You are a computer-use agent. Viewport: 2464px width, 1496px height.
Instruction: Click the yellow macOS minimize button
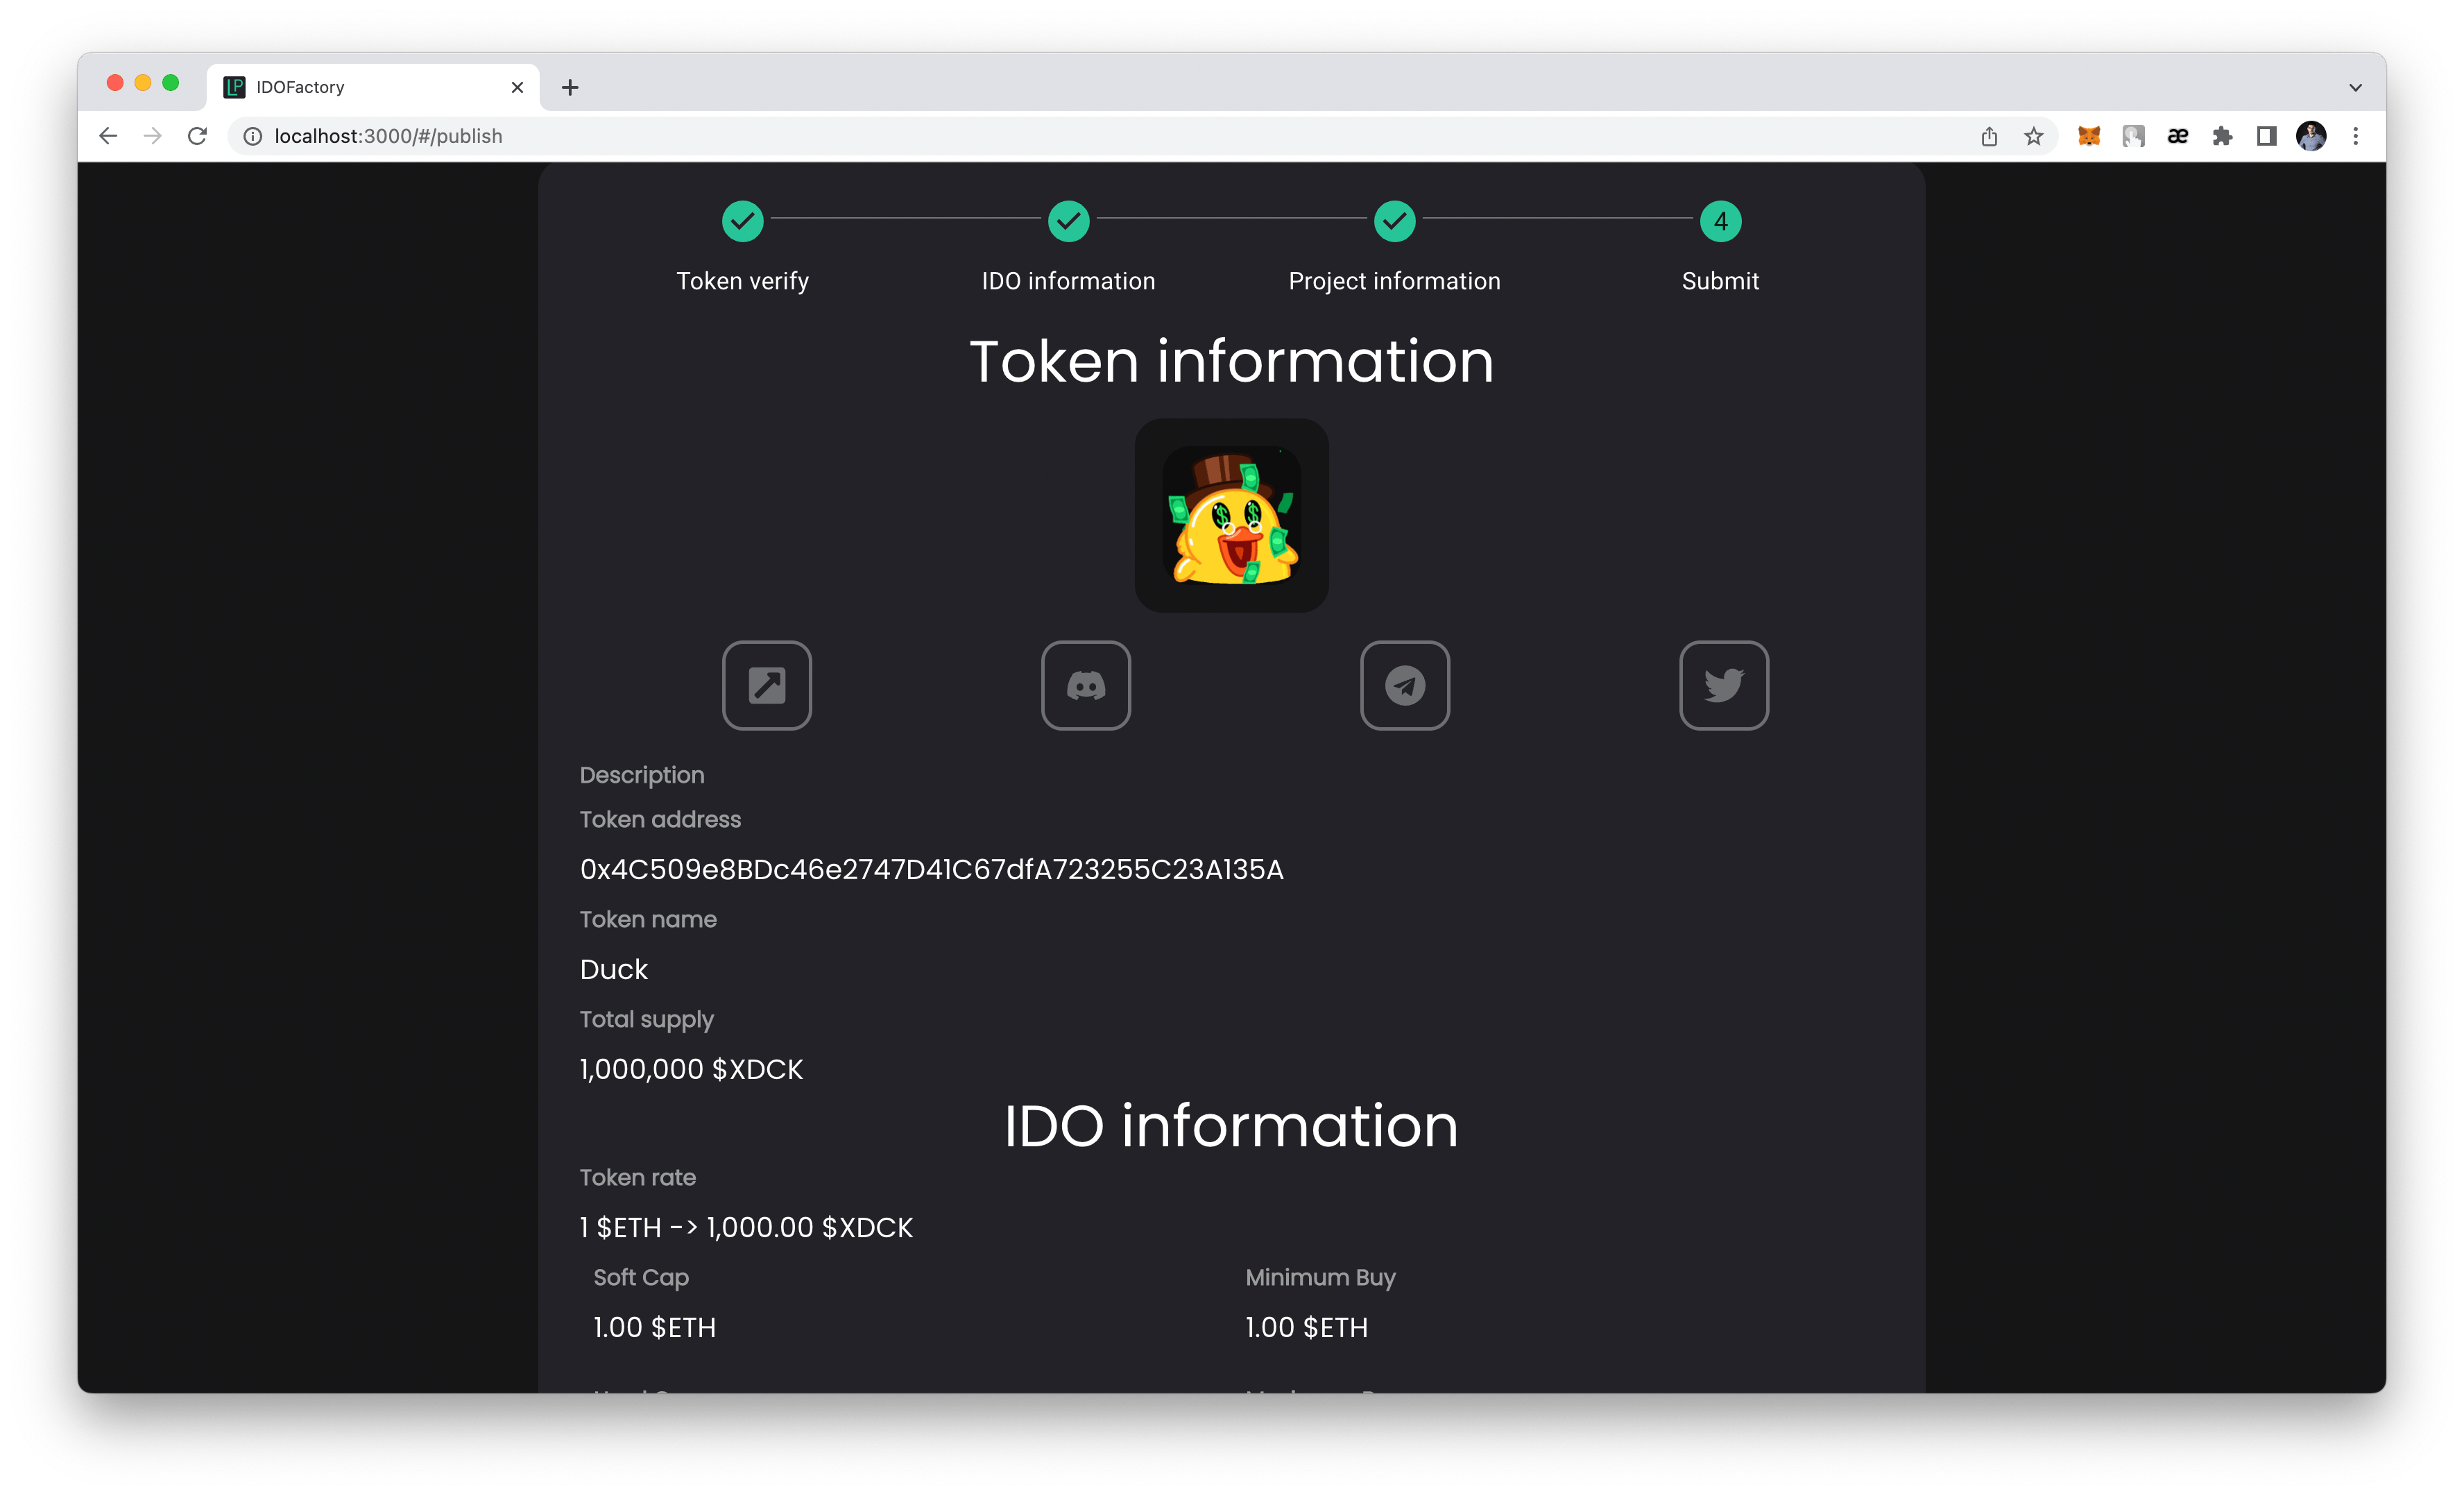tap(142, 83)
